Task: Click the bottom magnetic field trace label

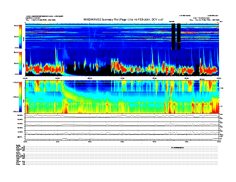Action: point(20,137)
